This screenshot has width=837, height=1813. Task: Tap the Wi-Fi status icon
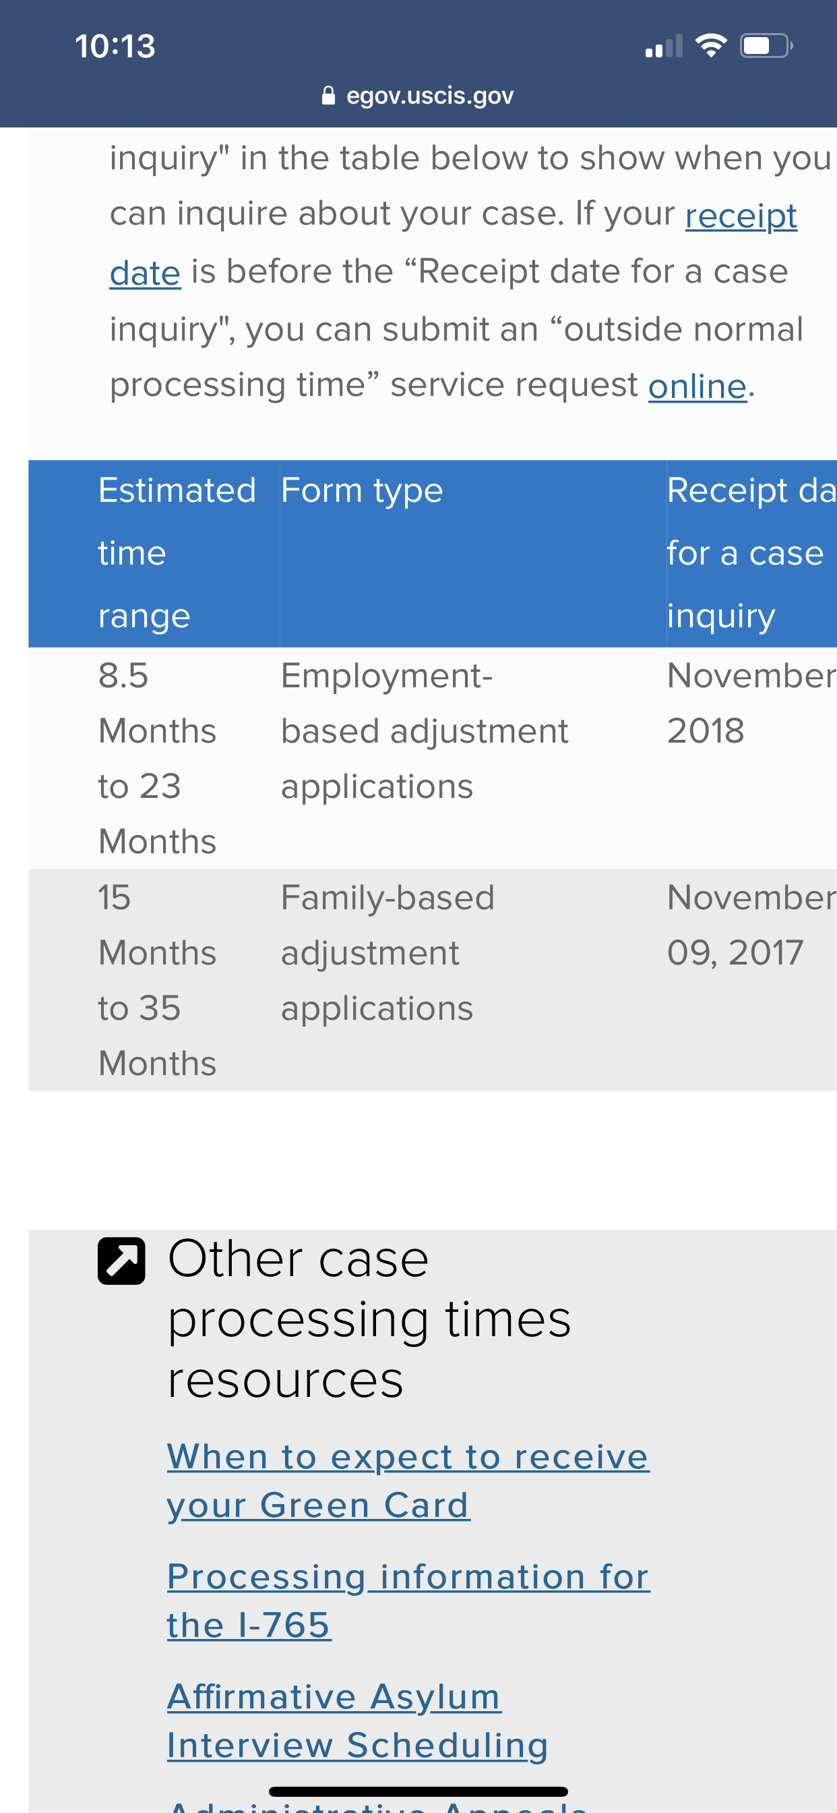(x=710, y=46)
